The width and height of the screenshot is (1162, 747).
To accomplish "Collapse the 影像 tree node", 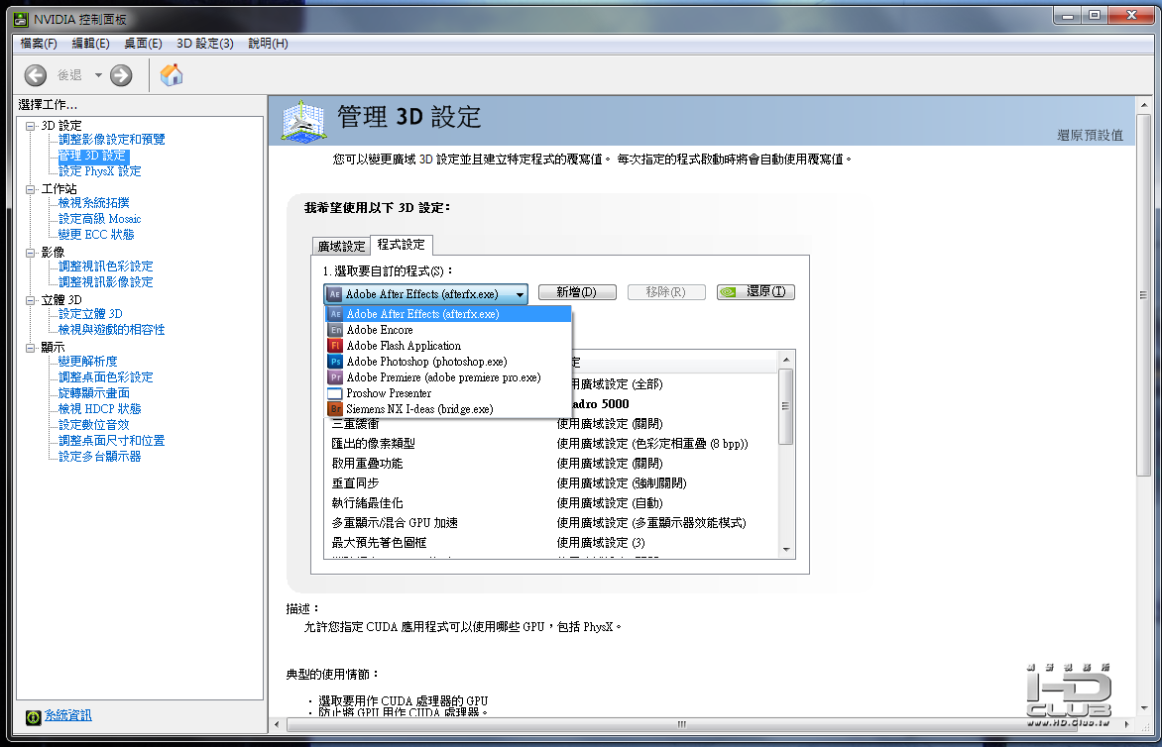I will [31, 253].
